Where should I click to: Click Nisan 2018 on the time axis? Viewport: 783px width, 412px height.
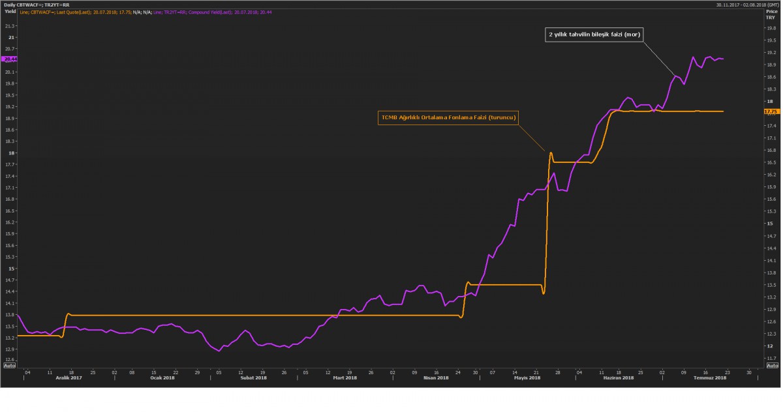pyautogui.click(x=436, y=378)
